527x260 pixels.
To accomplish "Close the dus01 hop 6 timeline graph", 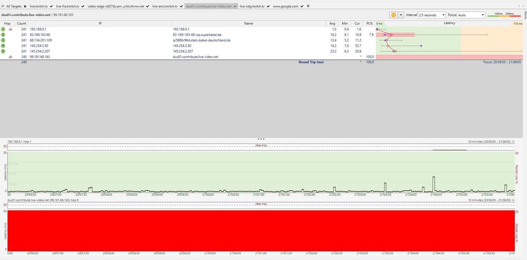I will click(x=513, y=200).
